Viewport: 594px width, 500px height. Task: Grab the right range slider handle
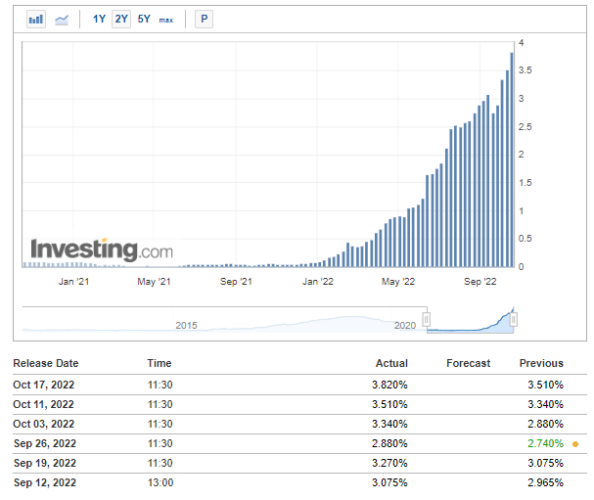click(x=514, y=320)
